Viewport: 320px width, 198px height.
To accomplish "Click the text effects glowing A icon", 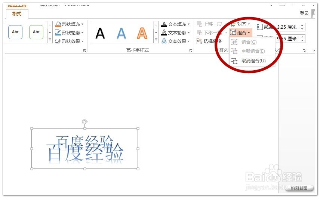I will tap(164, 41).
